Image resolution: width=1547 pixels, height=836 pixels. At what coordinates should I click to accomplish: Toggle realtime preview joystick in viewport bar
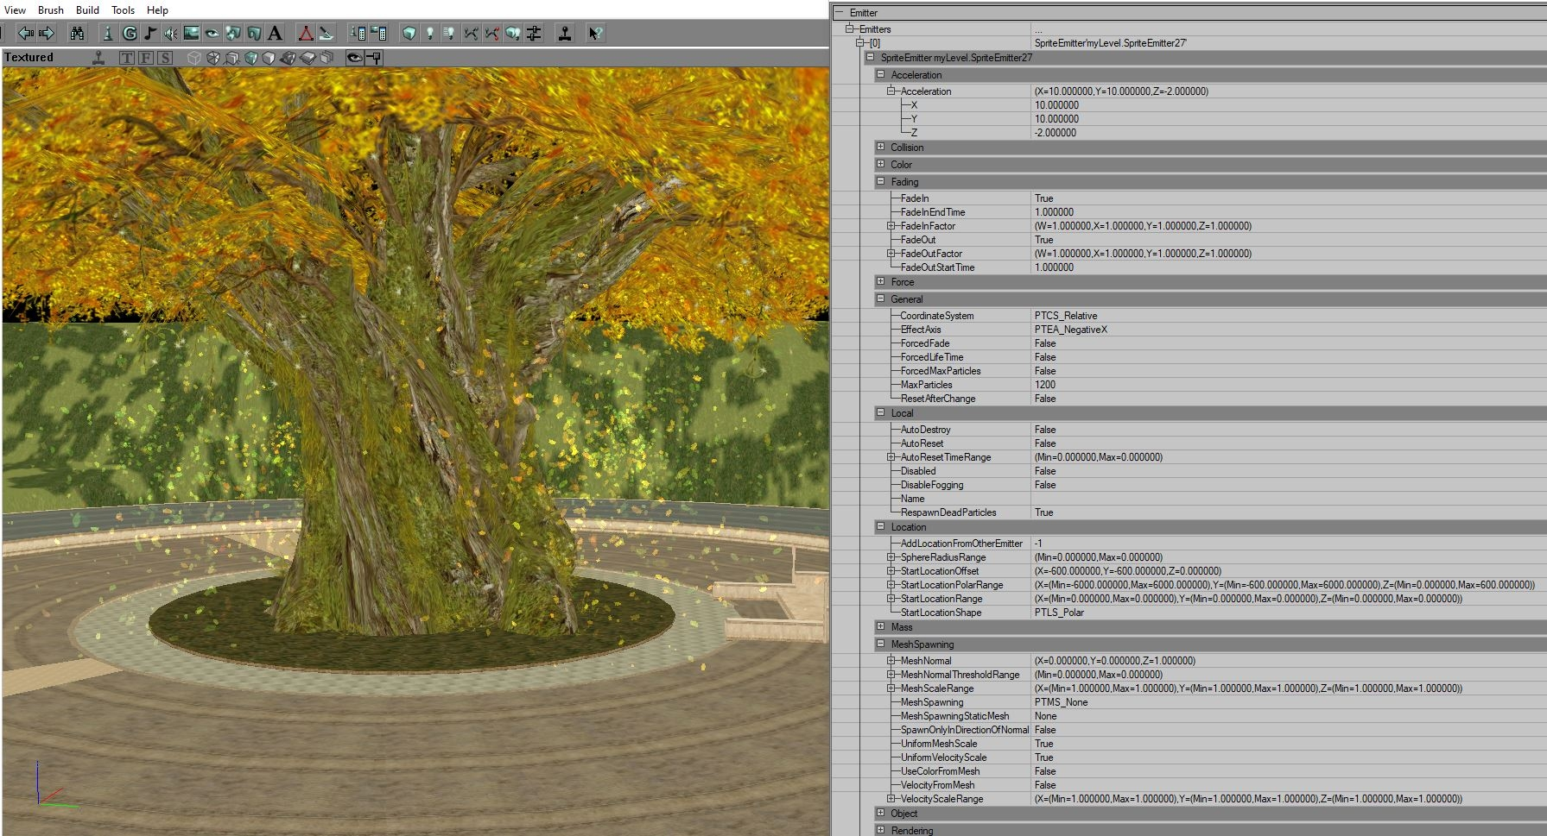tap(98, 58)
